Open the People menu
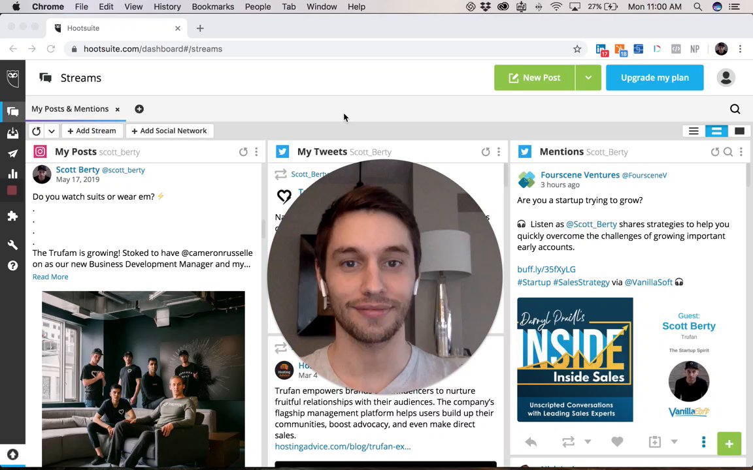753x470 pixels. pyautogui.click(x=258, y=7)
